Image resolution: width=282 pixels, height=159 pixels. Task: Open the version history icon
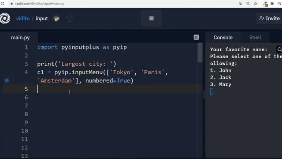(69, 19)
